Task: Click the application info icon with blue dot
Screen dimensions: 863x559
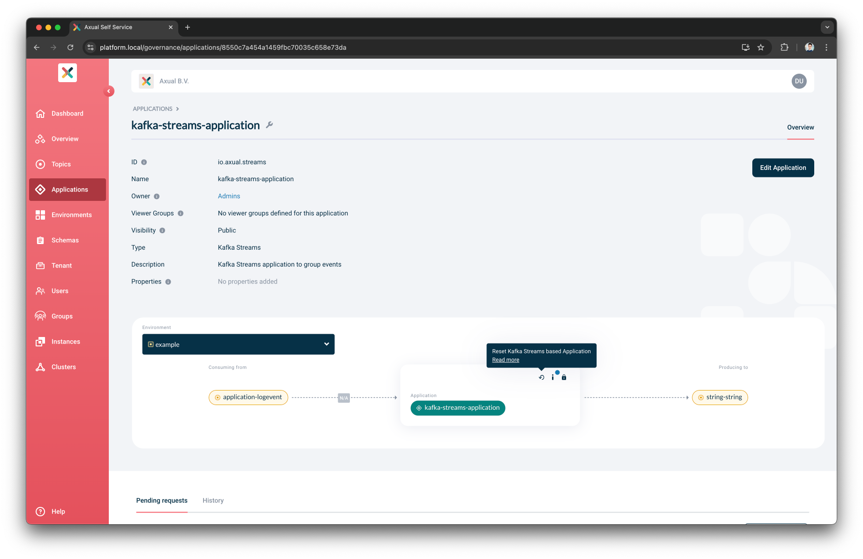Action: coord(553,377)
